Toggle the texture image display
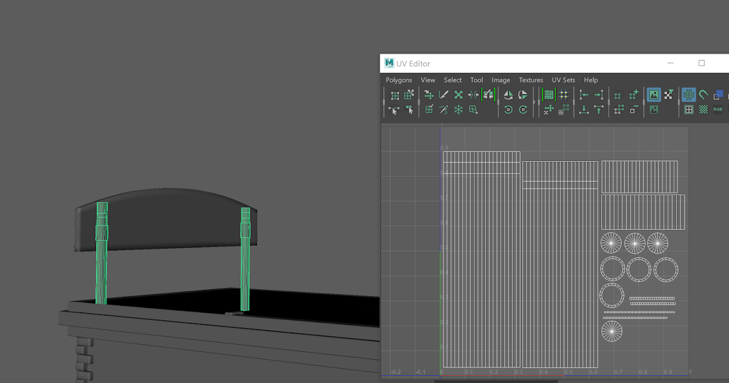Viewport: 729px width, 383px height. (x=653, y=95)
